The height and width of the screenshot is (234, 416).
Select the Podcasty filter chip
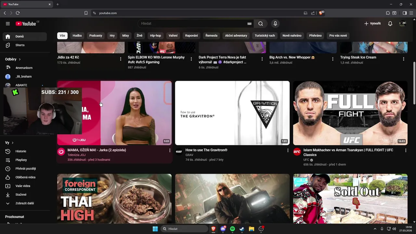point(96,35)
